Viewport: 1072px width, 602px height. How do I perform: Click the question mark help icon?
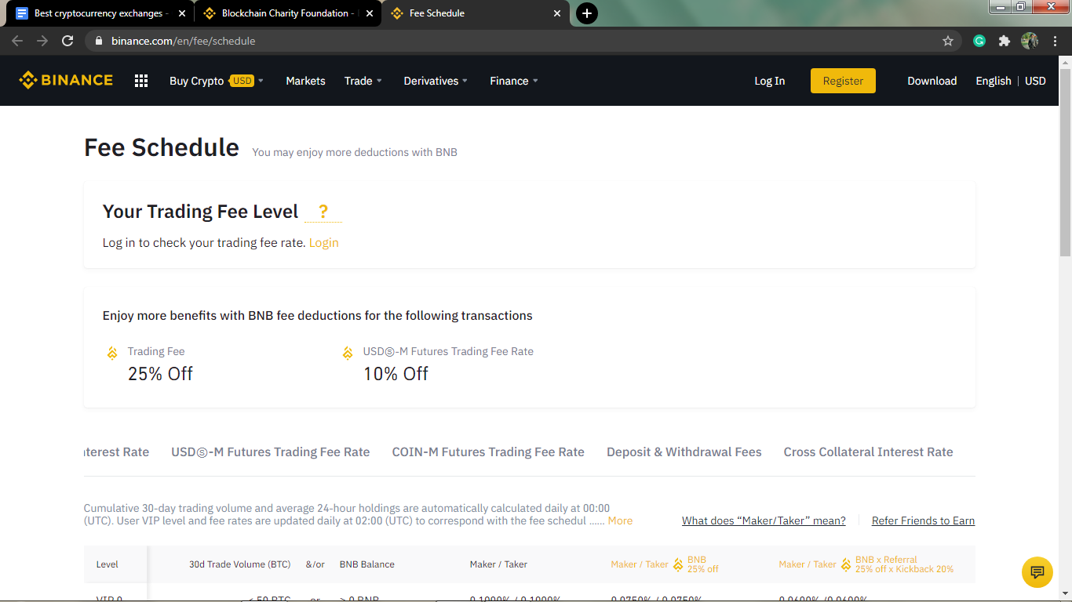323,211
